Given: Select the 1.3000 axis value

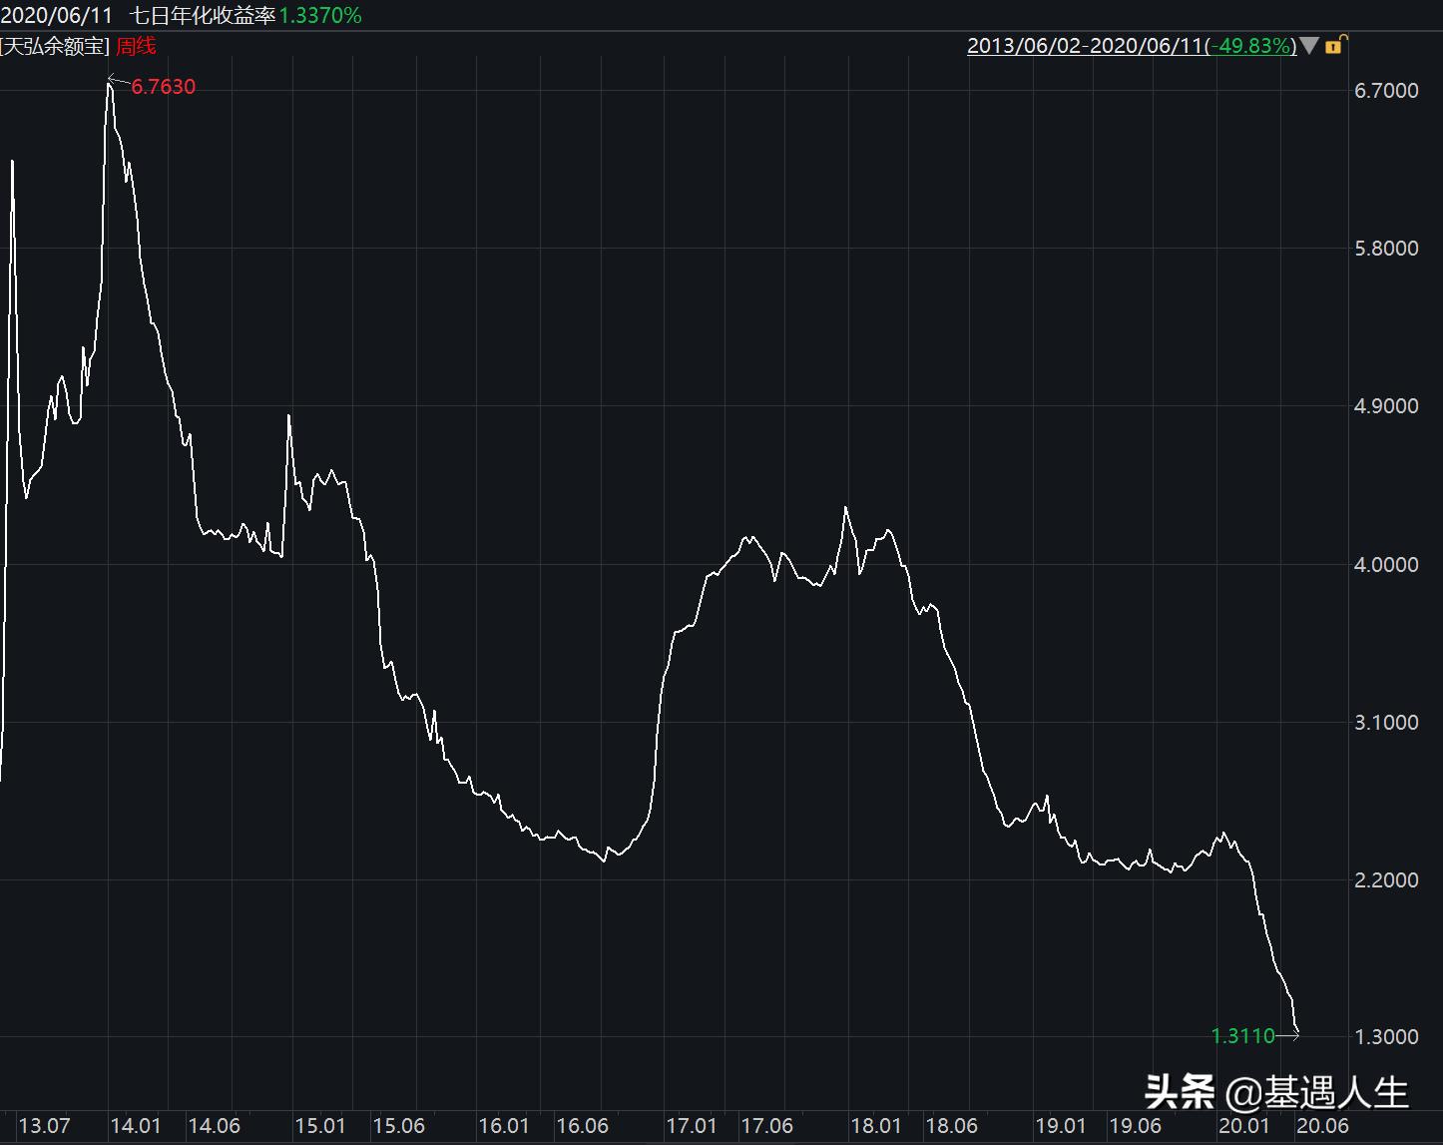Looking at the screenshot, I should coord(1387,1038).
